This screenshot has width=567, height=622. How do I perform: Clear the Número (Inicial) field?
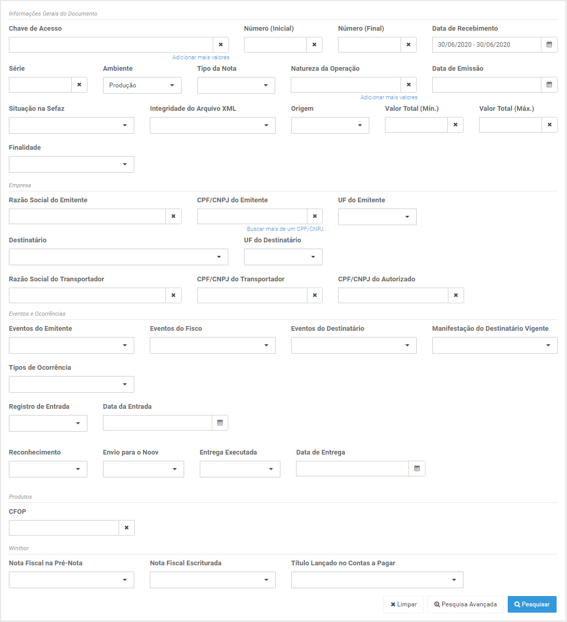point(314,45)
